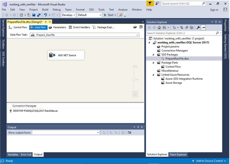Open the Analyze menu
Viewport: 230px width, 164px height.
[123, 10]
